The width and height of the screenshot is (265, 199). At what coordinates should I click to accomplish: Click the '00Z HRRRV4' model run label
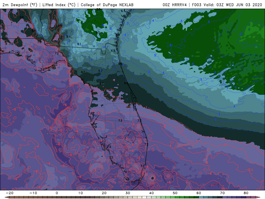click(175, 5)
